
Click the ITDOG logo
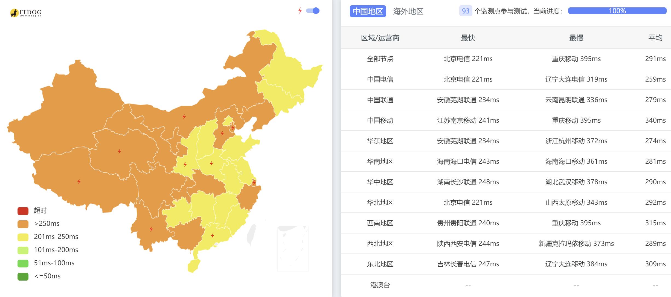(x=26, y=13)
